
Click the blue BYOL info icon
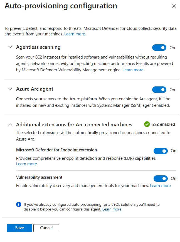coord(19,204)
